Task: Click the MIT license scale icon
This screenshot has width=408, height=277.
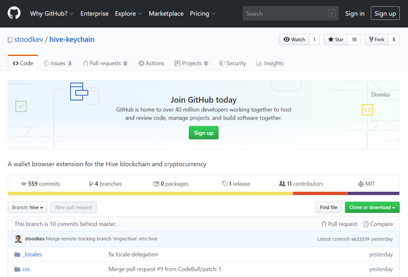Action: [361, 184]
